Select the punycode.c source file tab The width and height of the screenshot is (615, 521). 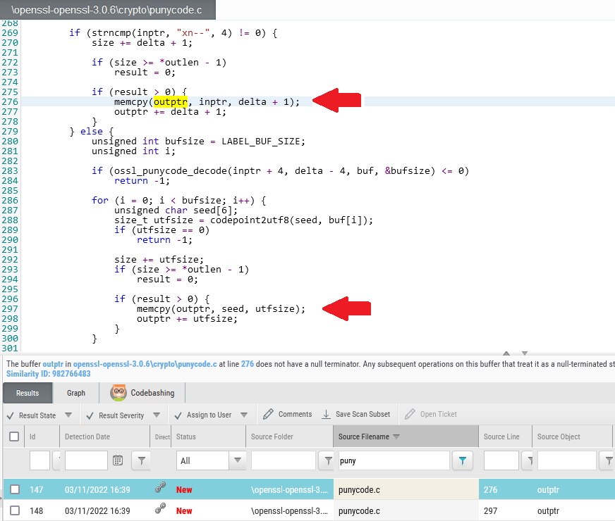point(107,10)
